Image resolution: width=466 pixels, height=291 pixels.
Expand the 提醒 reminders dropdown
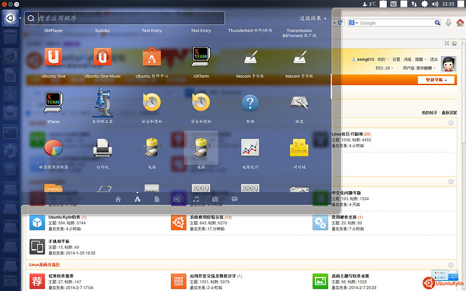pos(421,59)
